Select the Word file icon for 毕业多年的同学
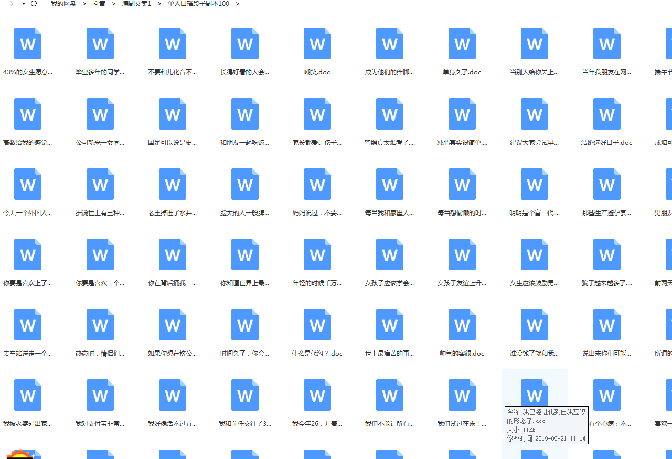This screenshot has height=459, width=672. pos(100,44)
